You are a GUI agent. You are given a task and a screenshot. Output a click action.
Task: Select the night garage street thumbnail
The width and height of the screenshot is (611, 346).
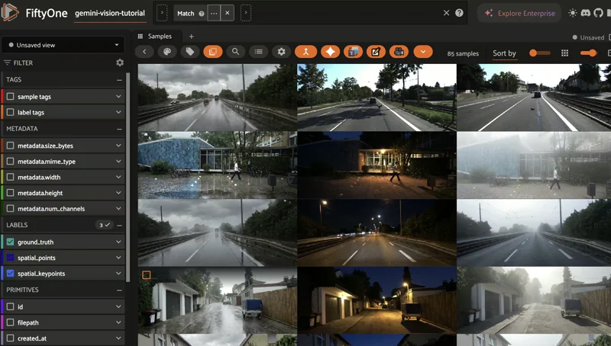point(377,300)
